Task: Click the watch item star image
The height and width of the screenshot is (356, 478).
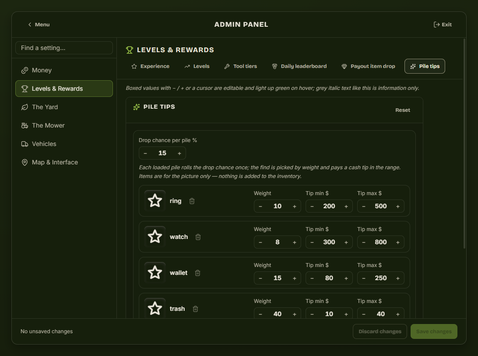Action: 155,237
